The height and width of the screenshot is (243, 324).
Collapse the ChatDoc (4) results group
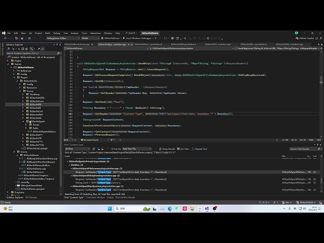coord(68,165)
